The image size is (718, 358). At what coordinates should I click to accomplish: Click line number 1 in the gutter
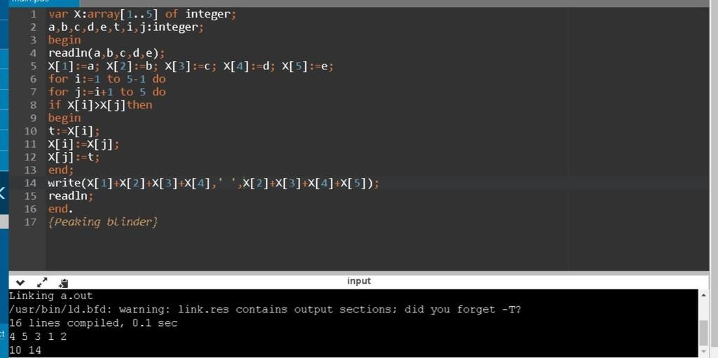pyautogui.click(x=34, y=14)
